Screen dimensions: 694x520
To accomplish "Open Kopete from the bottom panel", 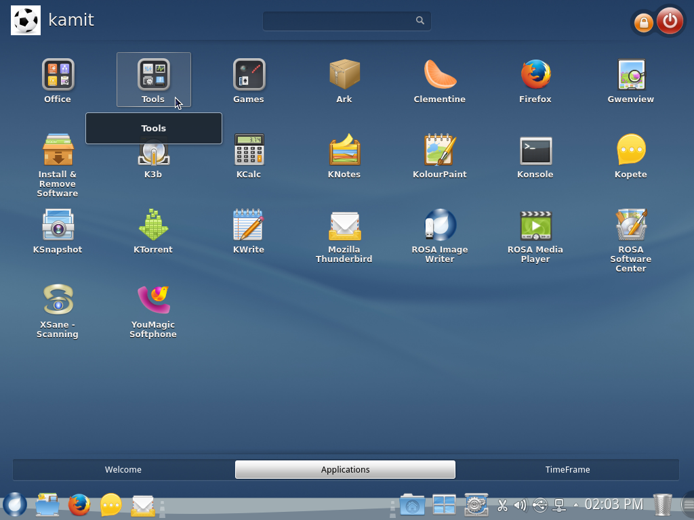I will pyautogui.click(x=111, y=504).
